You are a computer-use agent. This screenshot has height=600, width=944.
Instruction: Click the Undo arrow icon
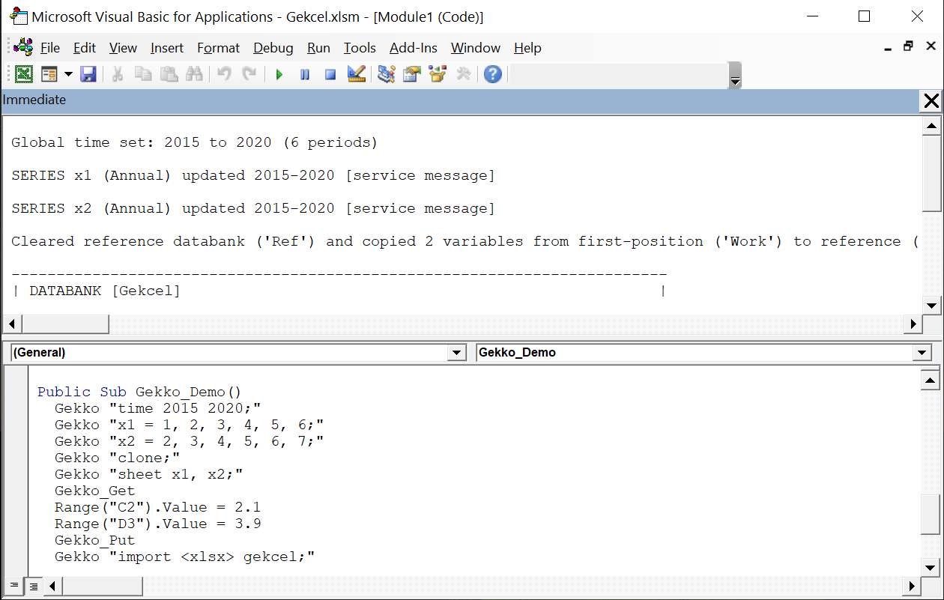[223, 74]
